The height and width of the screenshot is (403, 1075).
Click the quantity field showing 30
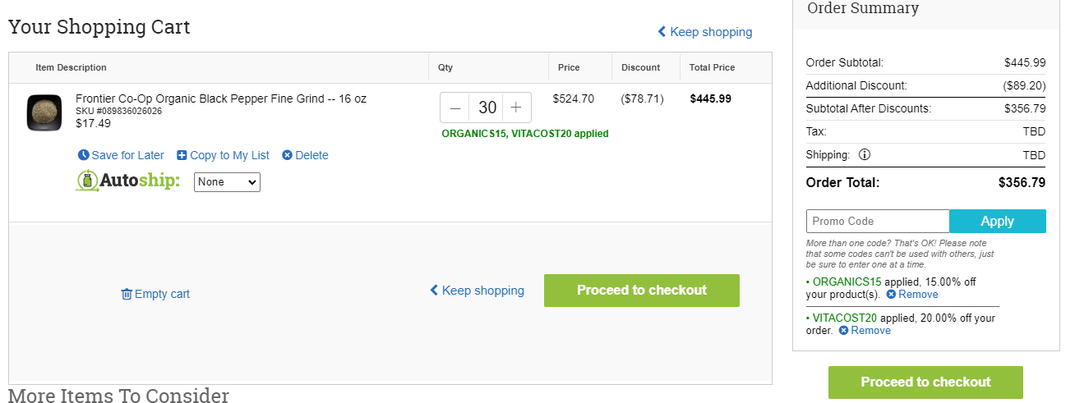point(487,108)
